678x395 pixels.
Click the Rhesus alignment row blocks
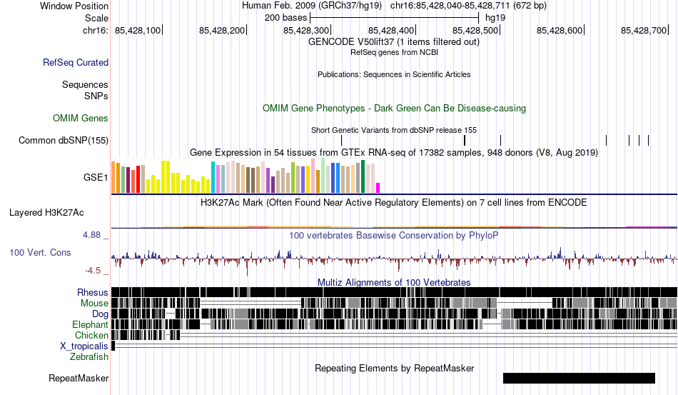(394, 292)
